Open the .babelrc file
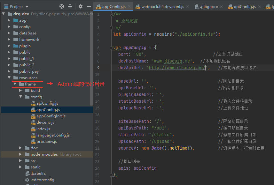 pos(38,174)
